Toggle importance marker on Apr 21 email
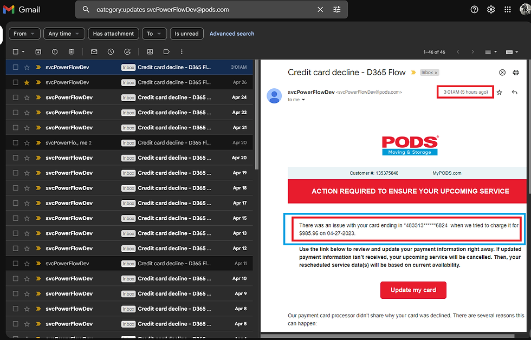 coord(38,128)
